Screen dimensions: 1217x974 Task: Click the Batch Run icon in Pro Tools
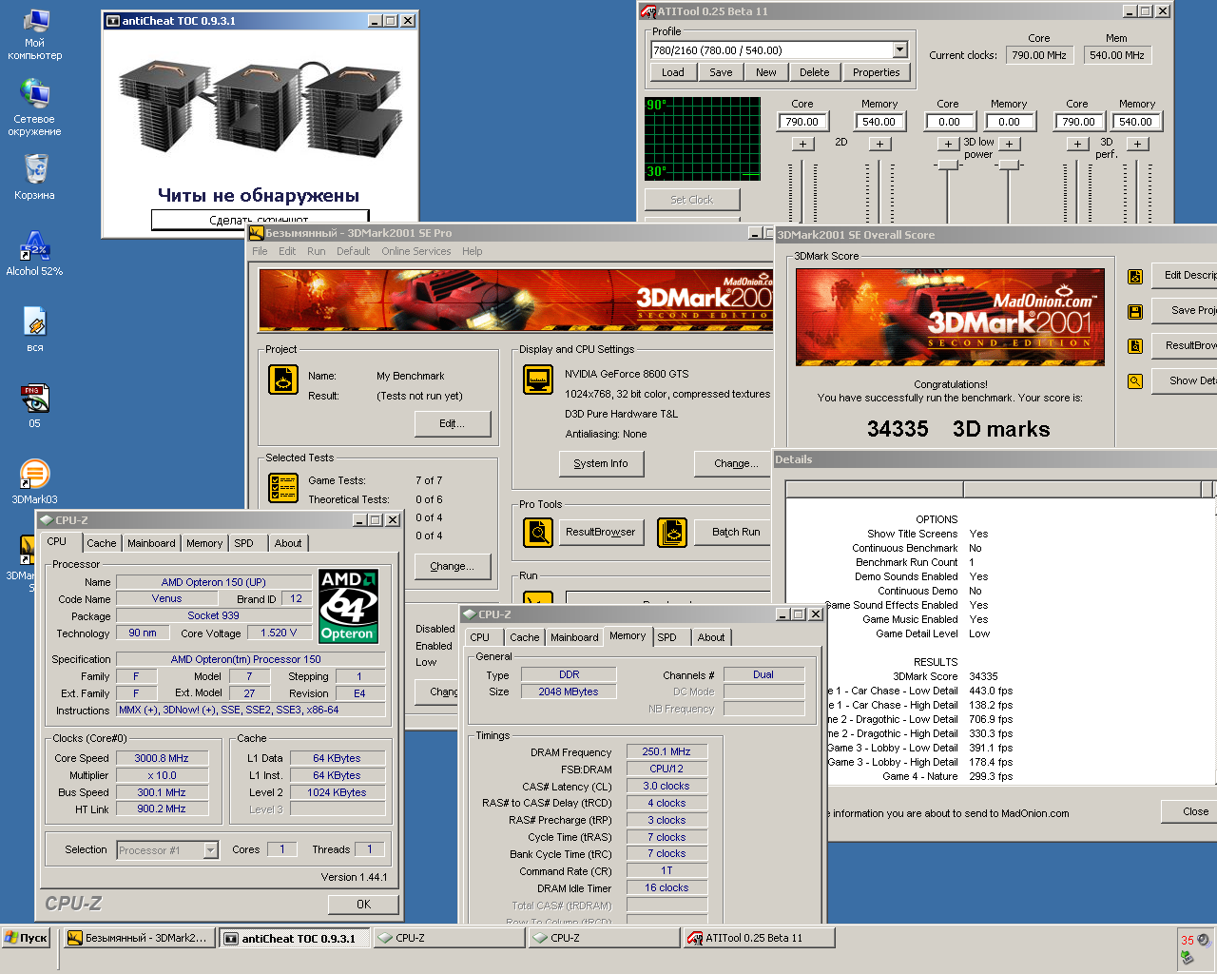click(x=671, y=532)
